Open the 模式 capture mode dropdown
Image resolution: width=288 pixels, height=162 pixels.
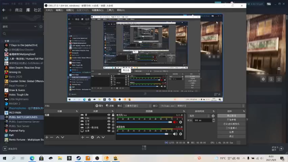pyautogui.click(x=138, y=106)
